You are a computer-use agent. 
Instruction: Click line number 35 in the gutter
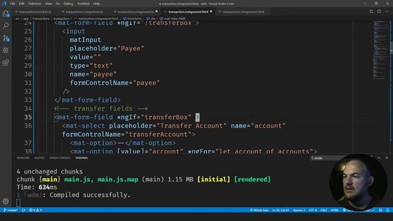pos(28,117)
